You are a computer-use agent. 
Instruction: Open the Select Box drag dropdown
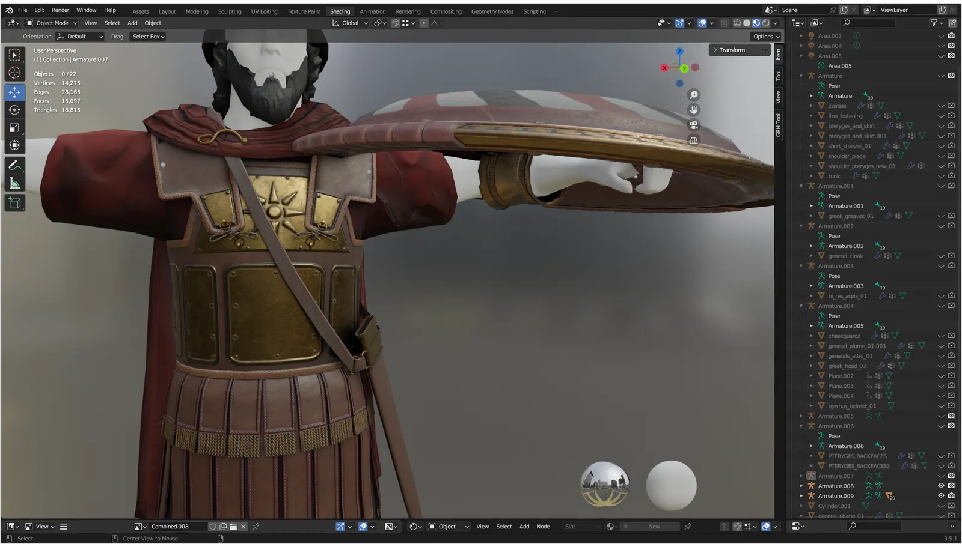[x=148, y=37]
